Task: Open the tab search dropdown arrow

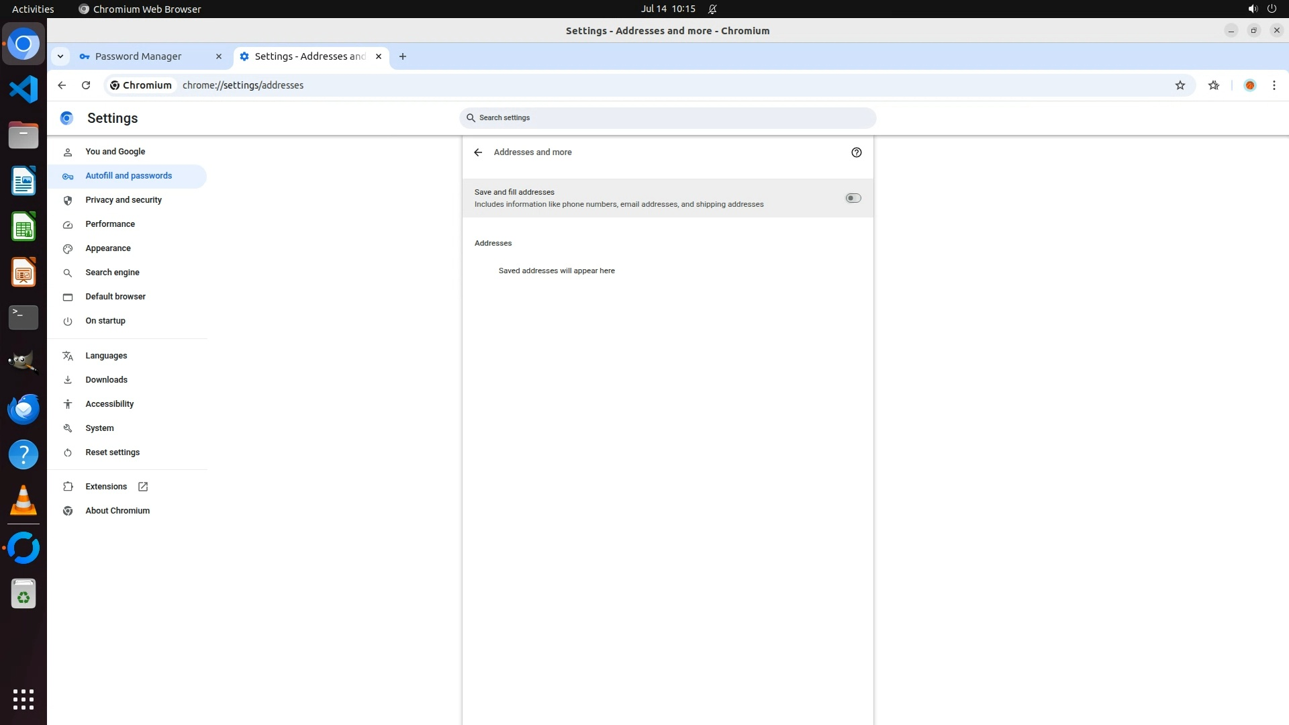Action: click(x=60, y=56)
